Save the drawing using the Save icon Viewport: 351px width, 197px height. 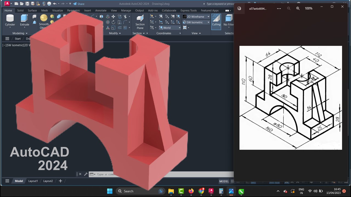coord(27,4)
